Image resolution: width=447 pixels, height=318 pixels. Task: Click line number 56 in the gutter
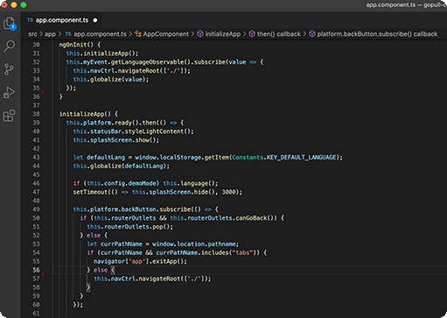click(x=36, y=270)
